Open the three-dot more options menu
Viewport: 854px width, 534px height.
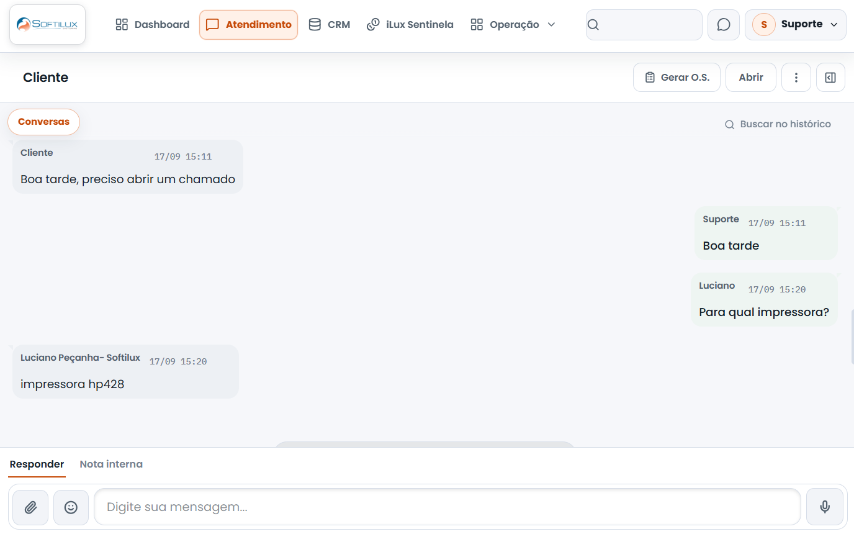click(x=796, y=78)
